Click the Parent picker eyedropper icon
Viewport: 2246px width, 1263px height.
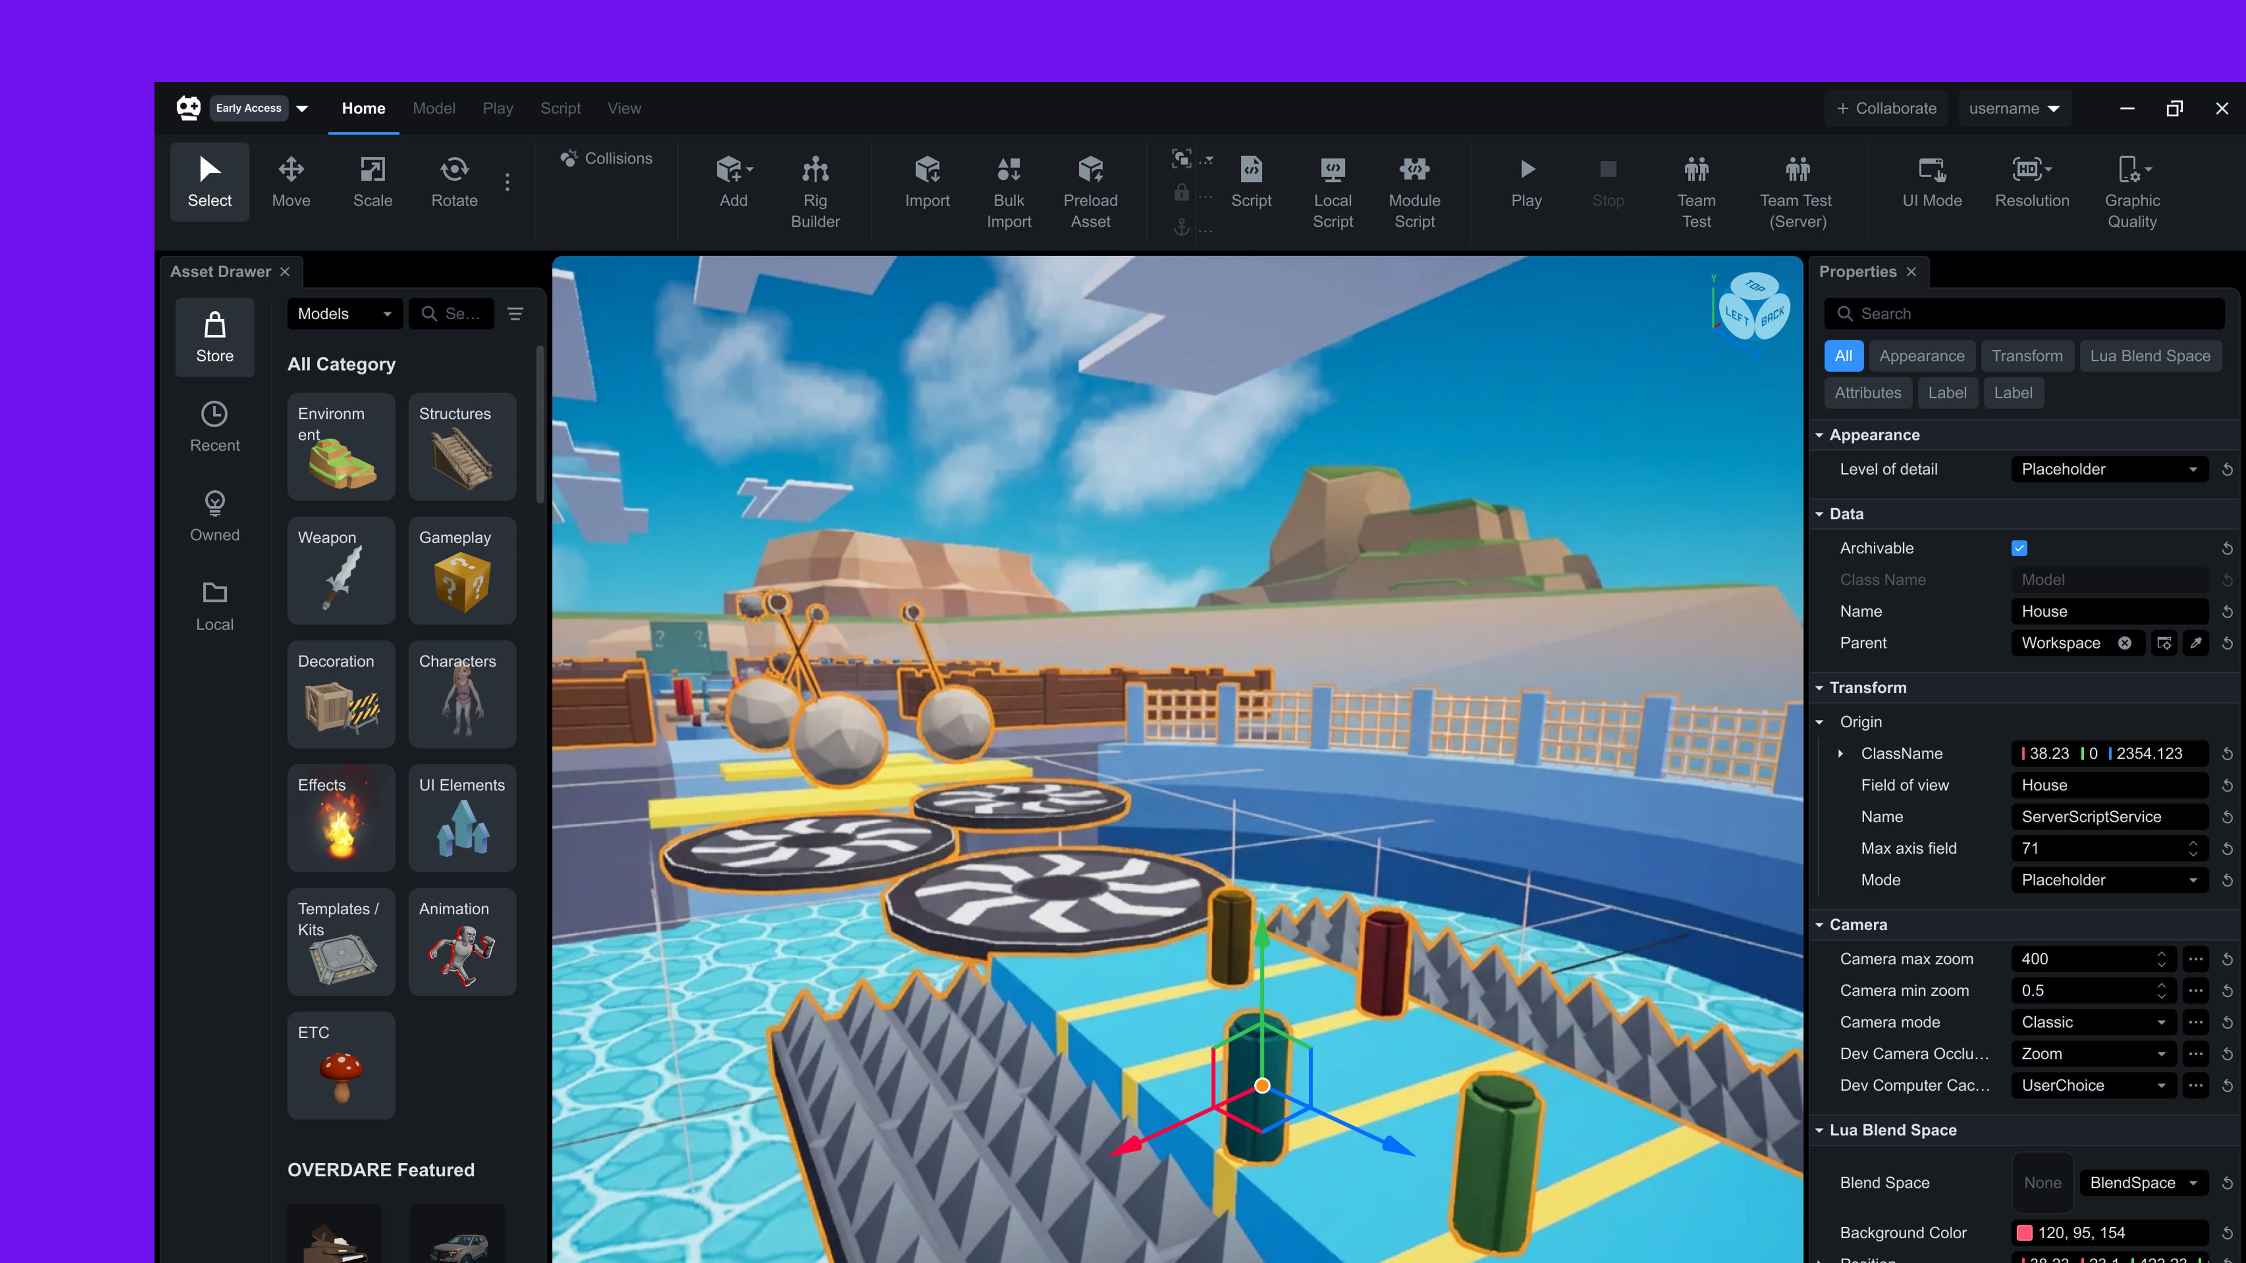[x=2196, y=643]
